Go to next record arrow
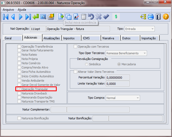 pyautogui.click(x=20, y=17)
